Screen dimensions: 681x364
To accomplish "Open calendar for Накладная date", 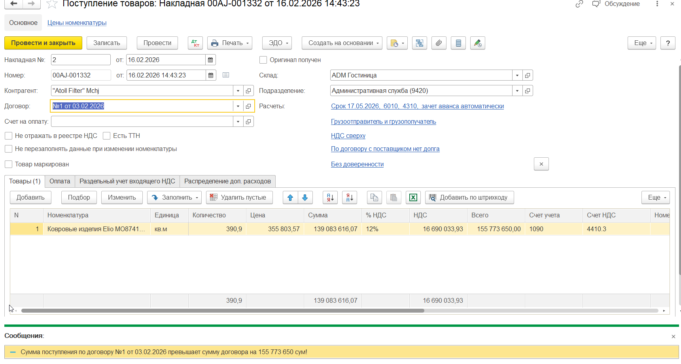I will 210,60.
